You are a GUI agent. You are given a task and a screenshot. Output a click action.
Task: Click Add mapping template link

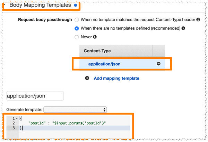[x=116, y=78]
